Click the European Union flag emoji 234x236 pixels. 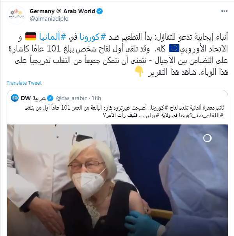[174, 48]
